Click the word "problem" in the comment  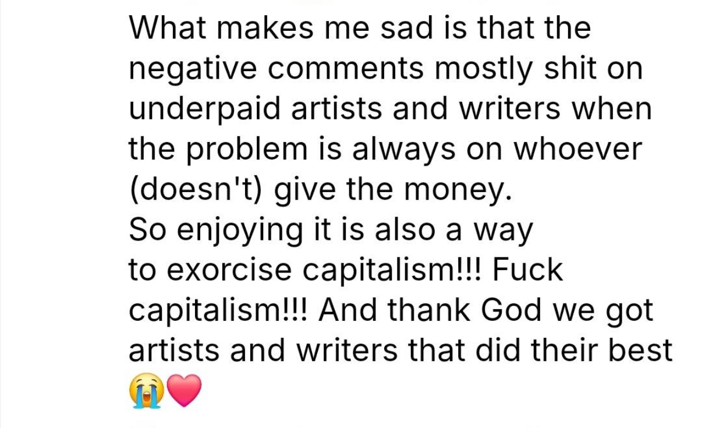246,149
